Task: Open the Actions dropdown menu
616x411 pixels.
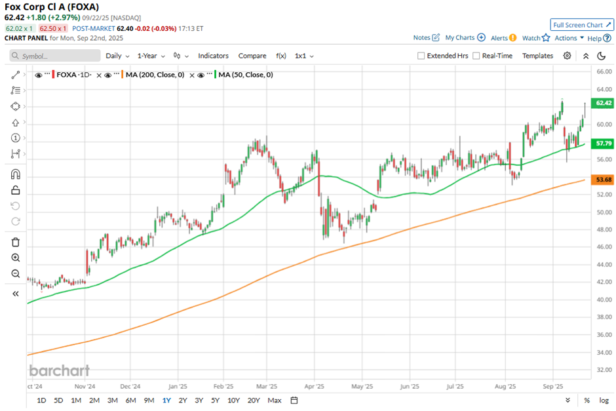Action: click(569, 38)
